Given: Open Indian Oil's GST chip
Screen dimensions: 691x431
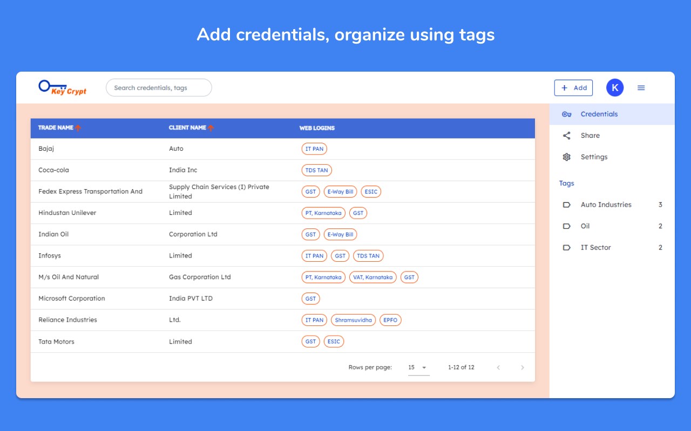Looking at the screenshot, I should tap(310, 235).
